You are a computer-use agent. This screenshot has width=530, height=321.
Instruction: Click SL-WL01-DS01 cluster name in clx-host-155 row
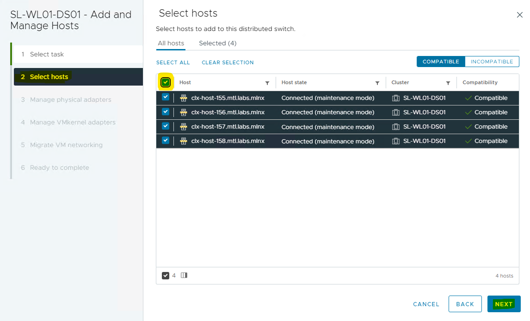pos(424,98)
